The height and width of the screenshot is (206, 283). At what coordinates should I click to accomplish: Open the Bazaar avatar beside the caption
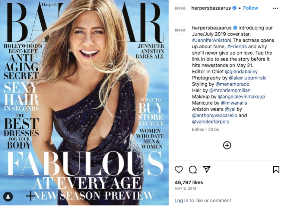pos(180,30)
